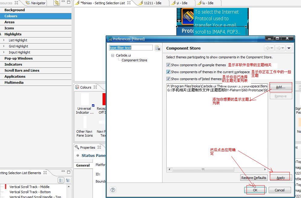This screenshot has width=301, height=198.
Task: Click the type filter text field
Action: [131, 47]
